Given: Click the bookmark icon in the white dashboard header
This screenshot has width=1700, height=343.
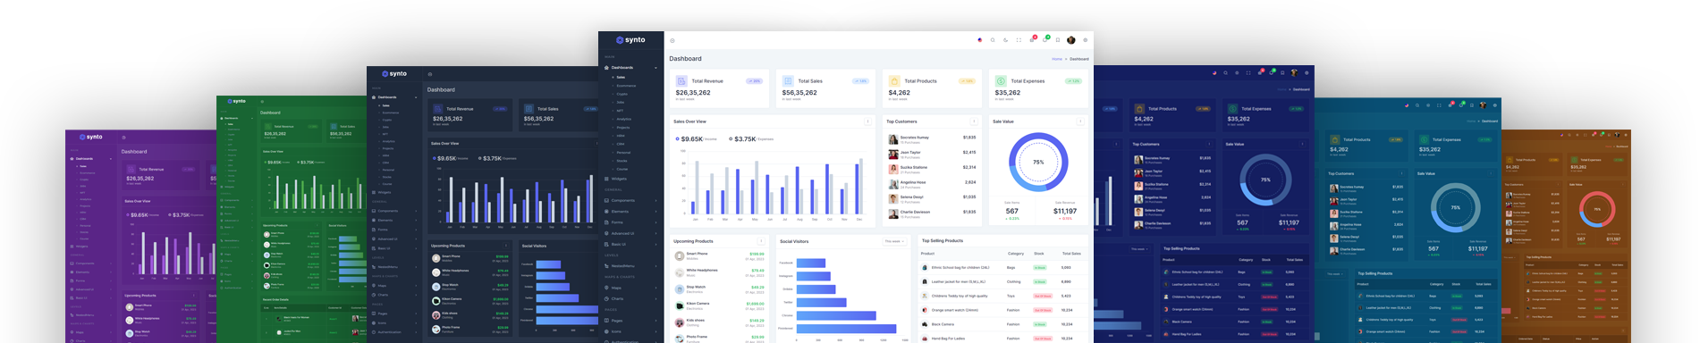Looking at the screenshot, I should click(x=1058, y=40).
